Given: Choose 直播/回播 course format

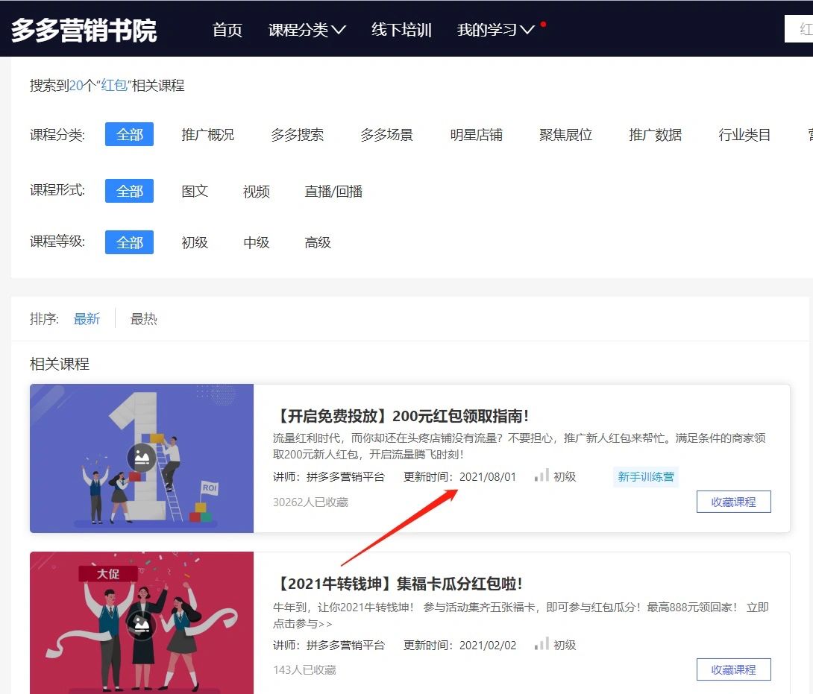Looking at the screenshot, I should [x=333, y=192].
